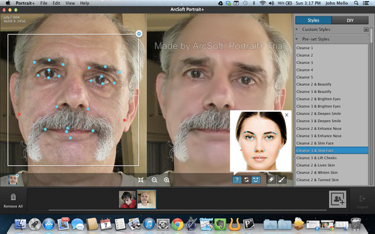Select the mustached man filmstrip thumbnail

[x=146, y=199]
